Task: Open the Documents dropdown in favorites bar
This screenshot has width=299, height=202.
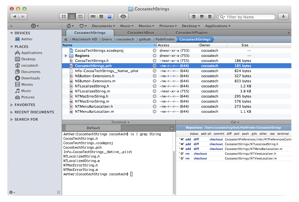Action: pos(104,26)
